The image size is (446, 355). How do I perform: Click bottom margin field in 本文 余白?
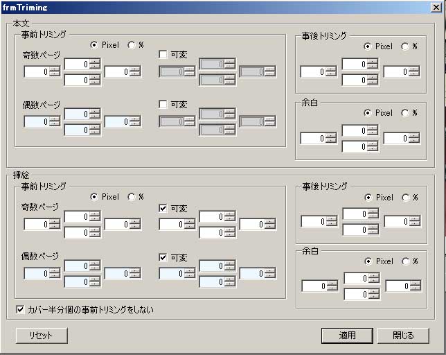coord(360,146)
